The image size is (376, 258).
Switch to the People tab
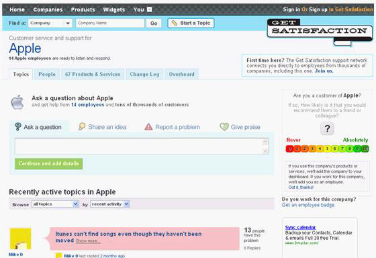coord(47,74)
